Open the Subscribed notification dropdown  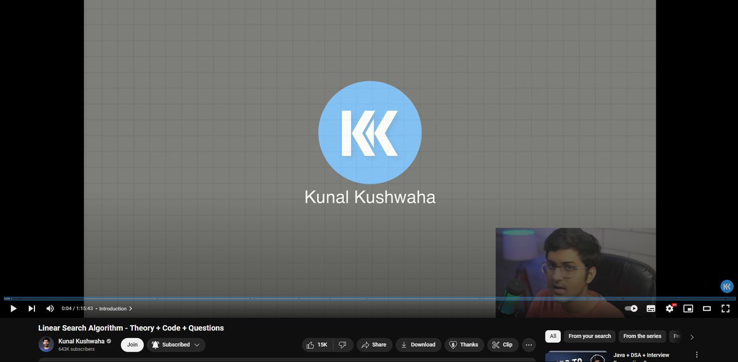(x=176, y=345)
